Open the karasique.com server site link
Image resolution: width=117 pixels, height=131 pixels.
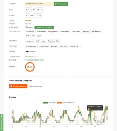pos(31,56)
